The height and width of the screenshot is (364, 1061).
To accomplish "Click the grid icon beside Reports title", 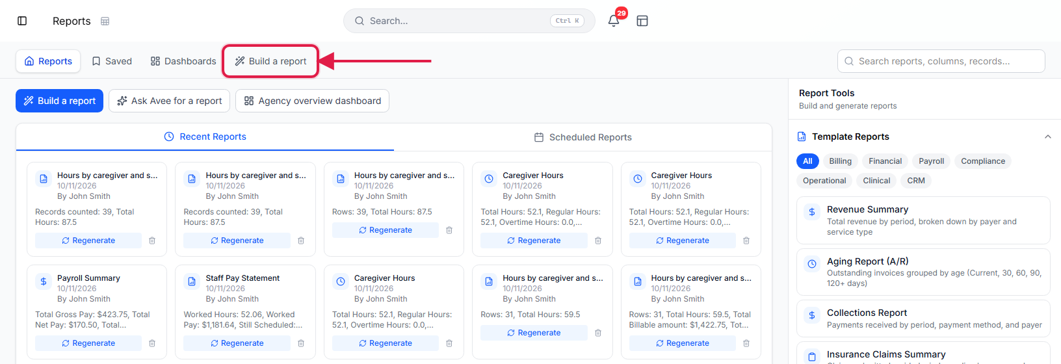I will [105, 21].
